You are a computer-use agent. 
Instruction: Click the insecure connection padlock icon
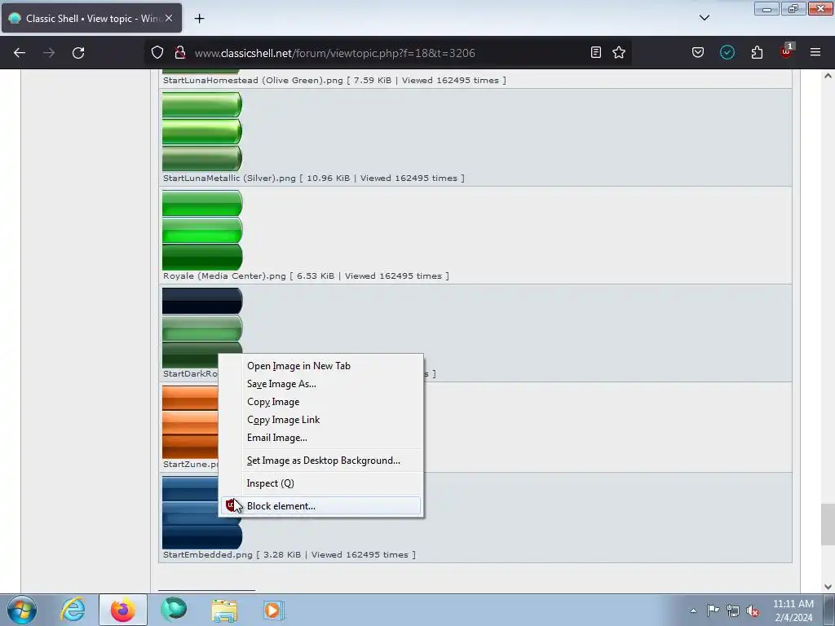[x=180, y=53]
